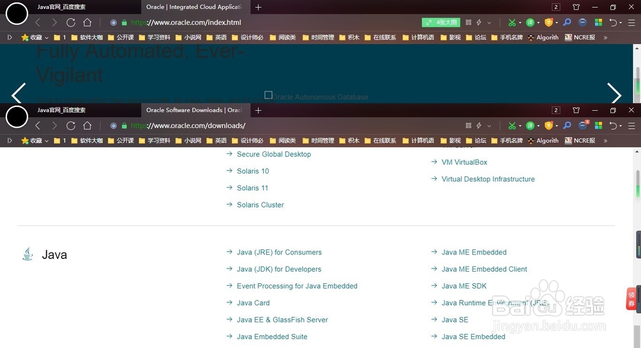This screenshot has height=348, width=641.
Task: Open the Algorith bookmark in lower window
Action: [543, 140]
